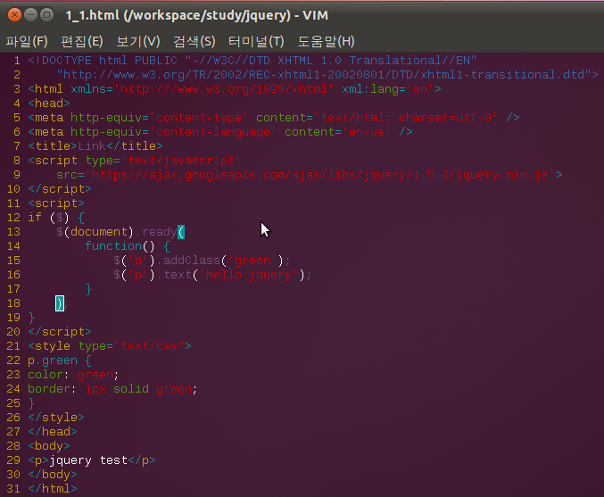This screenshot has height=497, width=604.
Task: Click the function() keyword on line 14
Action: 120,246
